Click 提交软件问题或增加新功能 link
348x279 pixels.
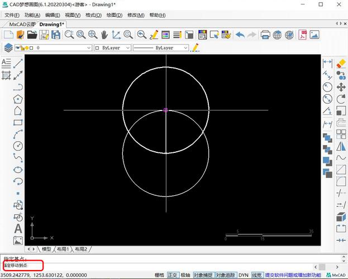(x=293, y=275)
